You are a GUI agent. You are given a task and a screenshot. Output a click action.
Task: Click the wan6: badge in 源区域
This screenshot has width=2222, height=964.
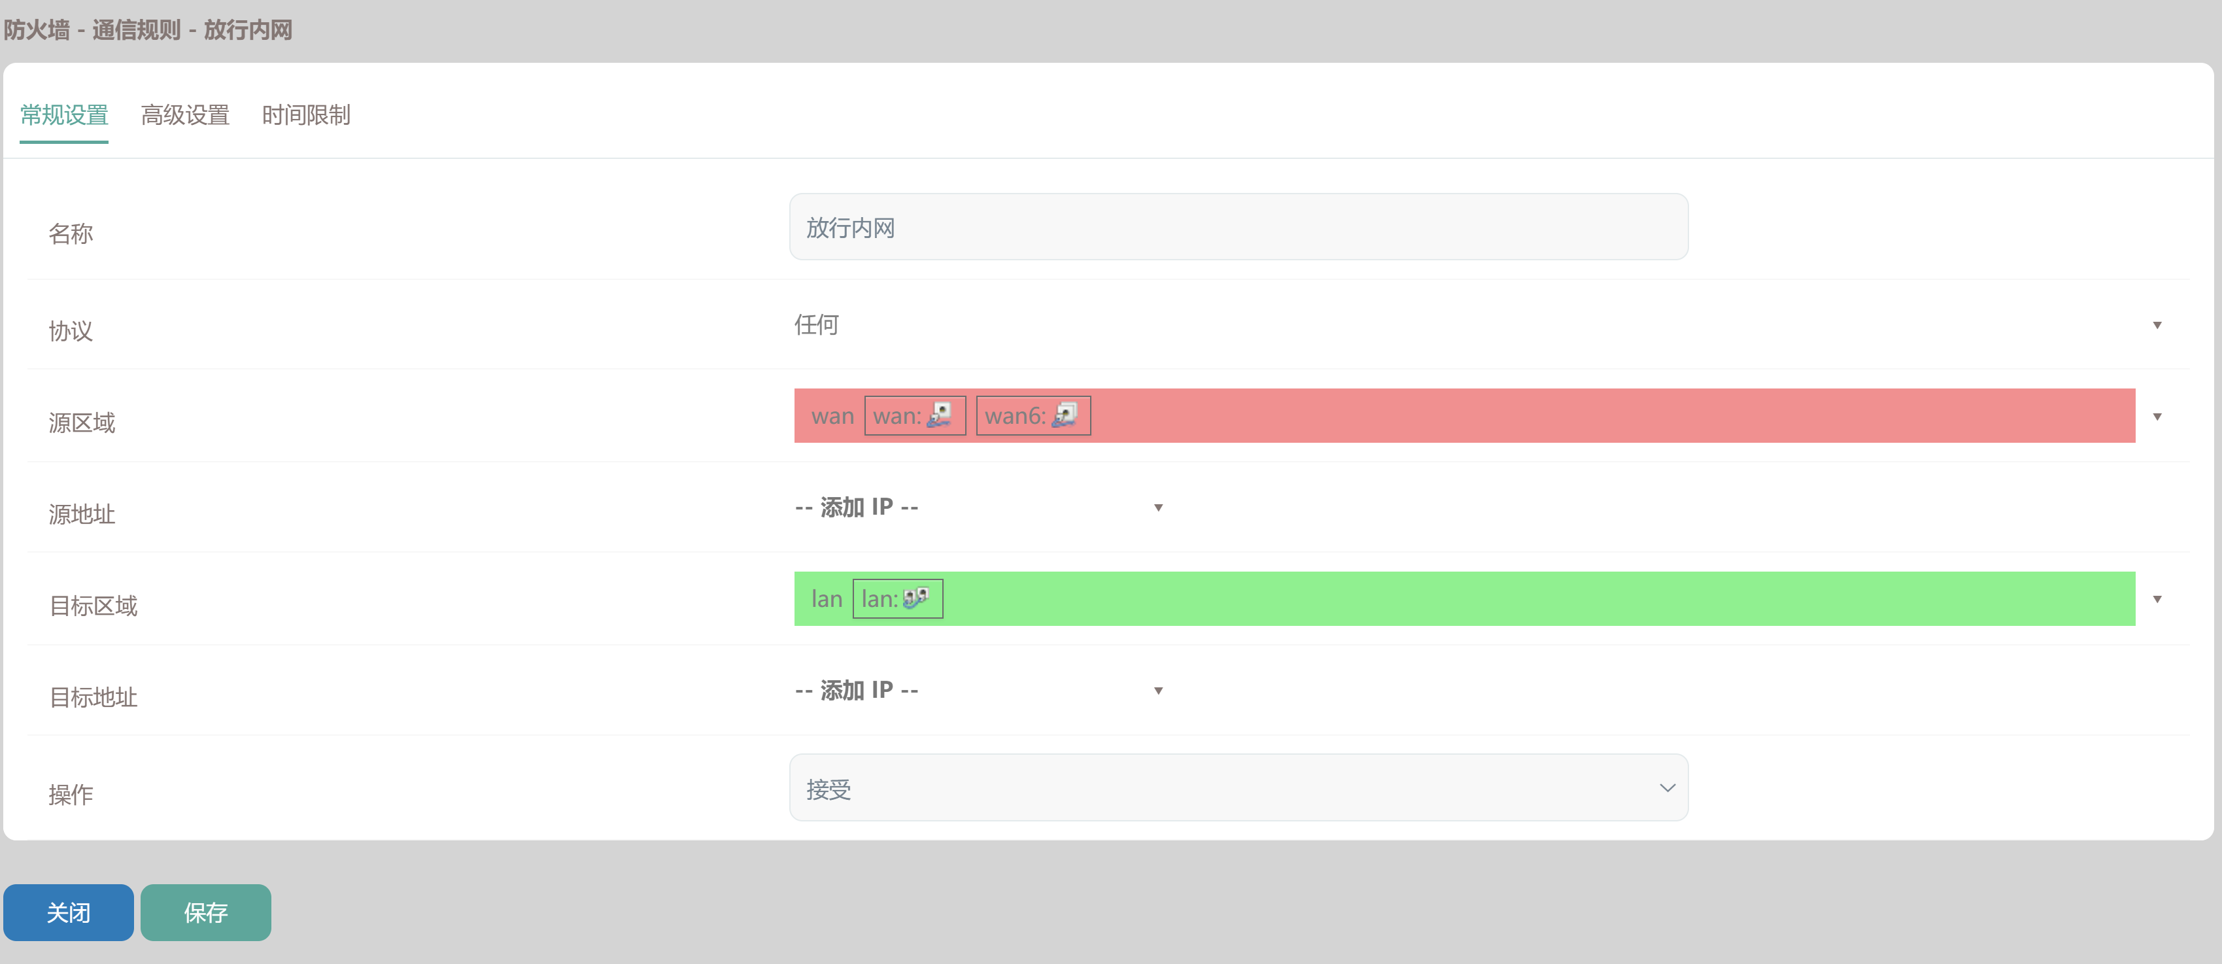point(1033,415)
